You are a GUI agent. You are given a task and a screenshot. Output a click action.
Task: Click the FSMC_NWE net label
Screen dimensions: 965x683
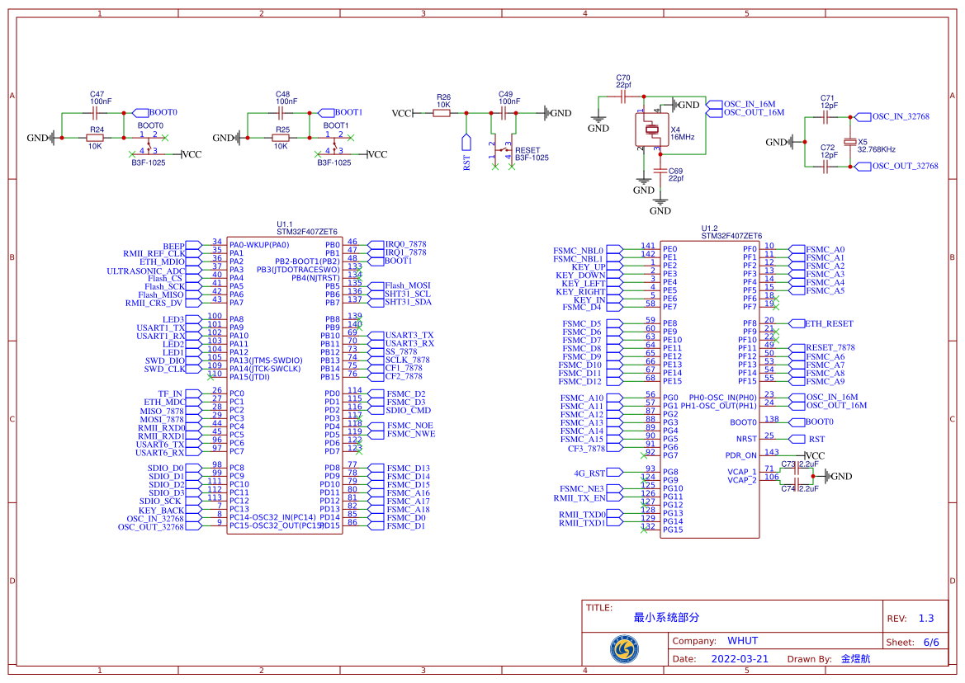click(x=410, y=433)
